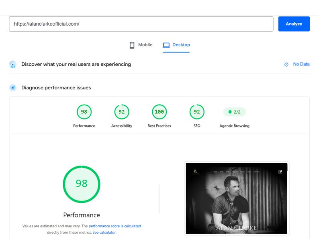Click the large Performance heading text

click(x=82, y=215)
